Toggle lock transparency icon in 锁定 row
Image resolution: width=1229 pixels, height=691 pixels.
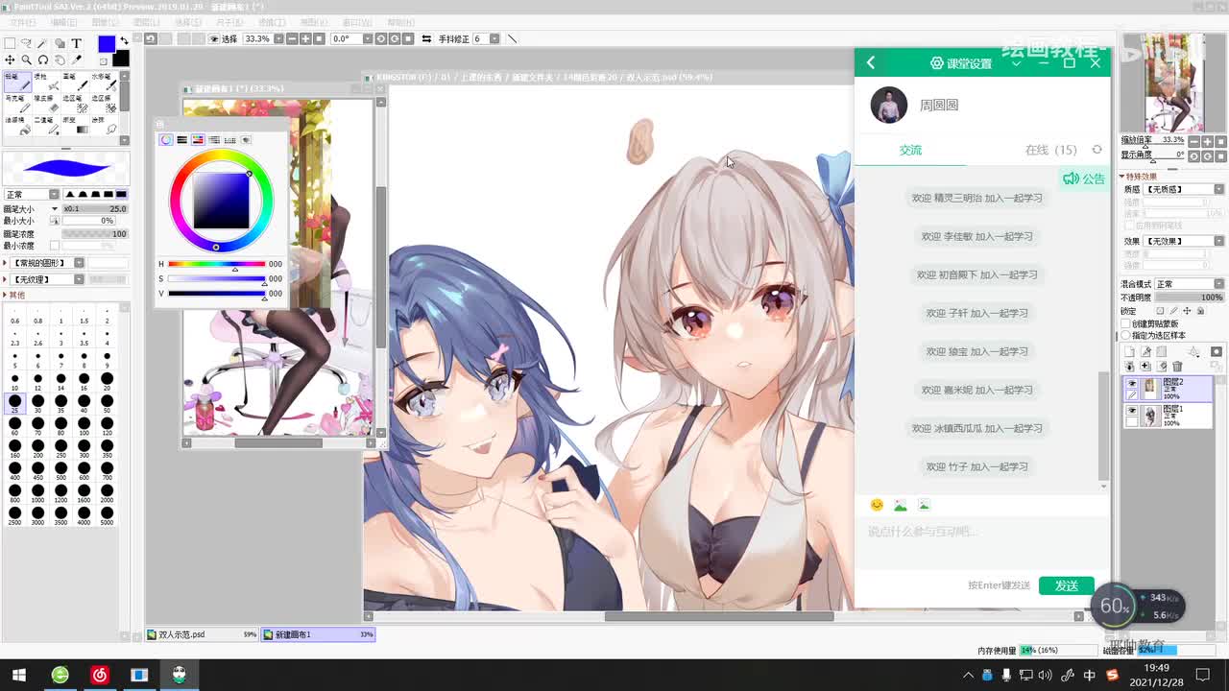click(x=1160, y=311)
